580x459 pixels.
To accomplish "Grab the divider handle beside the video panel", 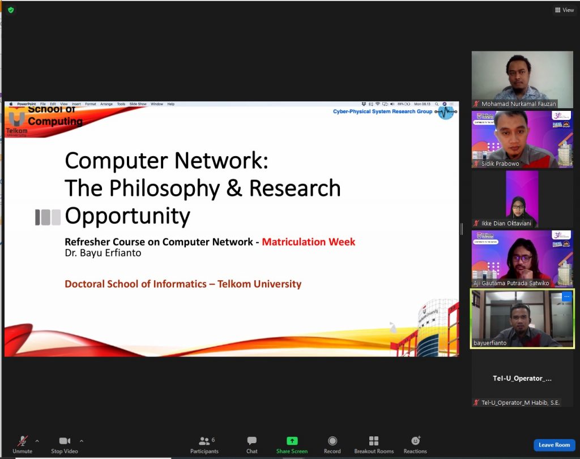I will 462,229.
